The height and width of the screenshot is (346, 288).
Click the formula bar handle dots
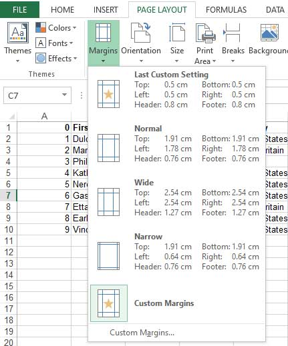(x=82, y=95)
